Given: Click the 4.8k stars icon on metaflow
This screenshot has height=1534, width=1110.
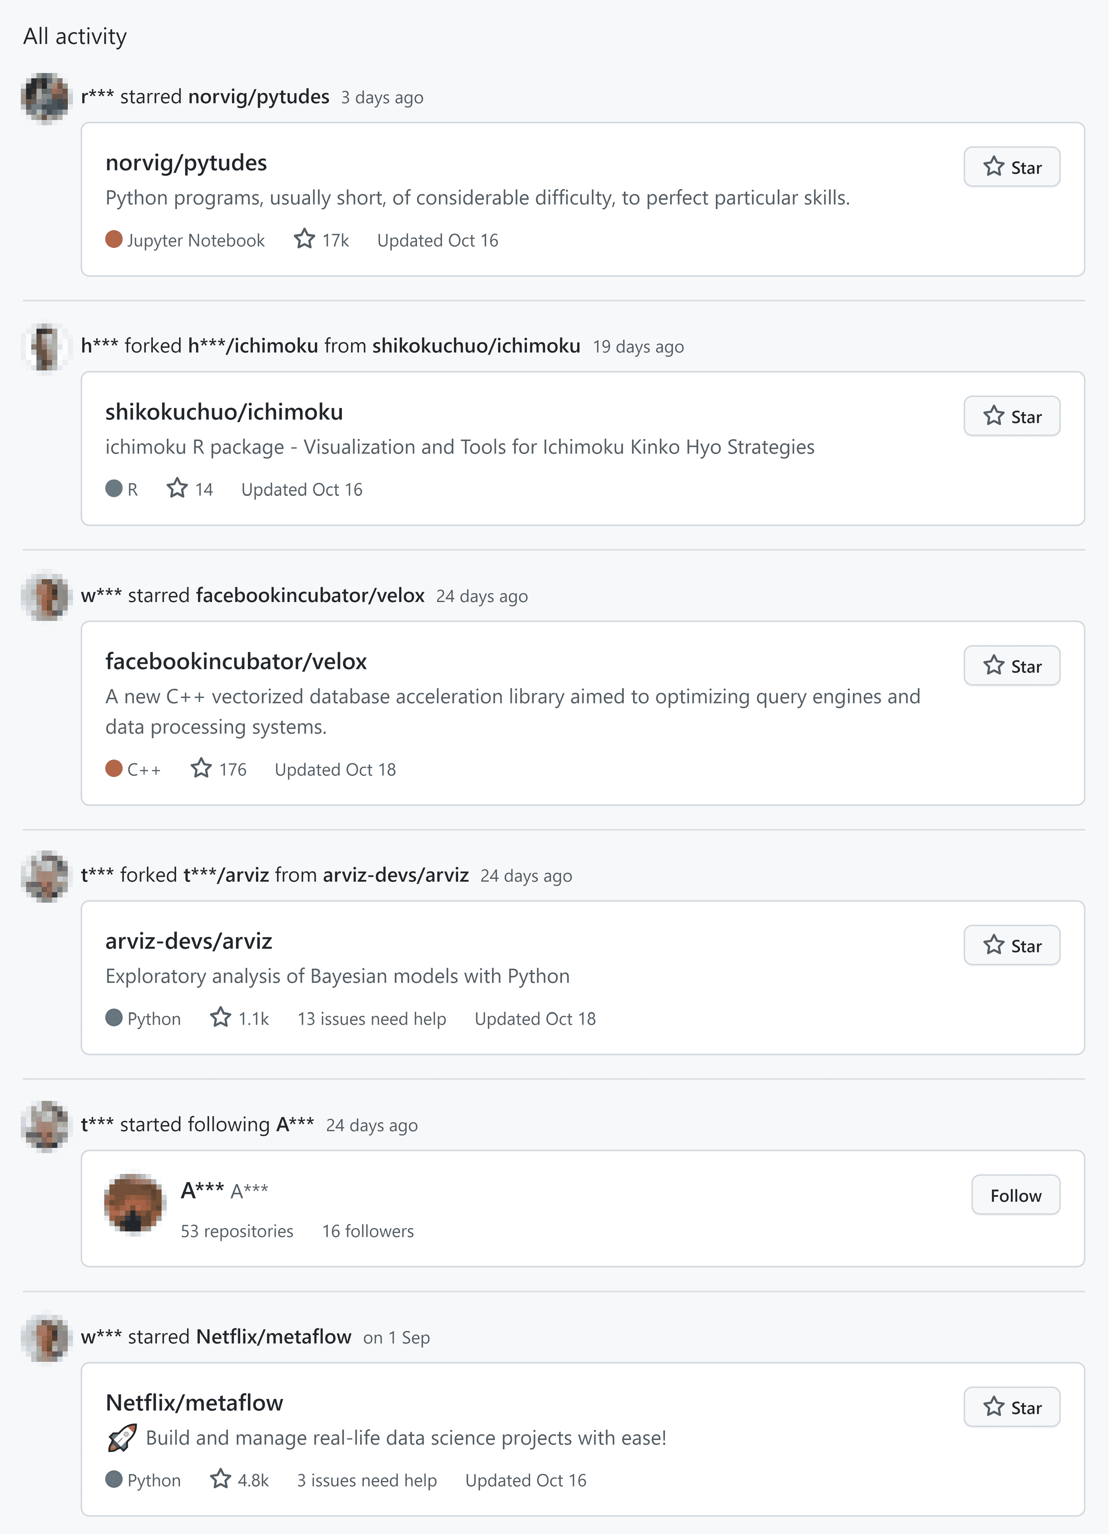Looking at the screenshot, I should pyautogui.click(x=221, y=1479).
